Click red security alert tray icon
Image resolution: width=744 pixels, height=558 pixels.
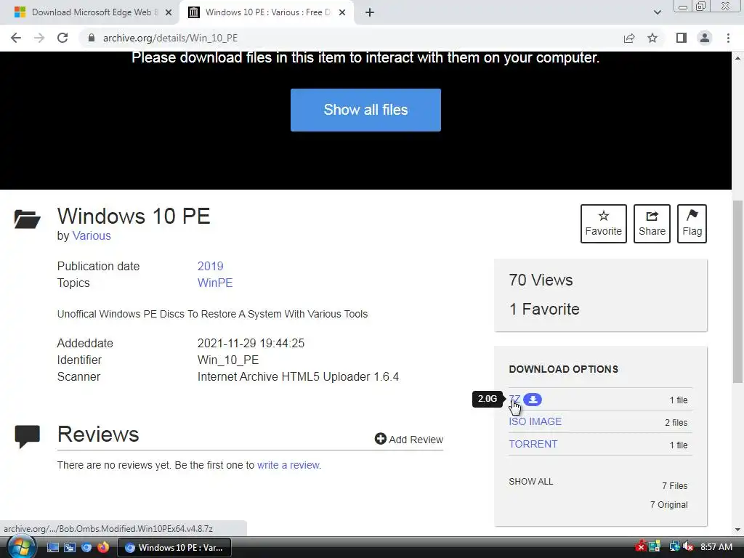click(641, 546)
